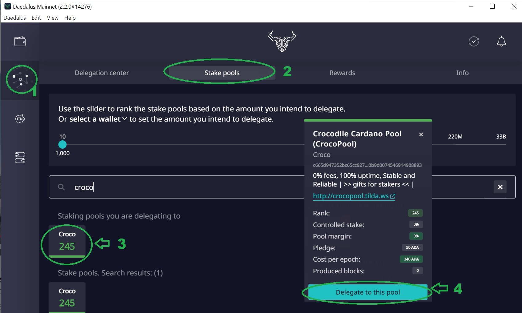The width and height of the screenshot is (522, 313).
Task: Open the notifications bell icon
Action: tap(501, 41)
